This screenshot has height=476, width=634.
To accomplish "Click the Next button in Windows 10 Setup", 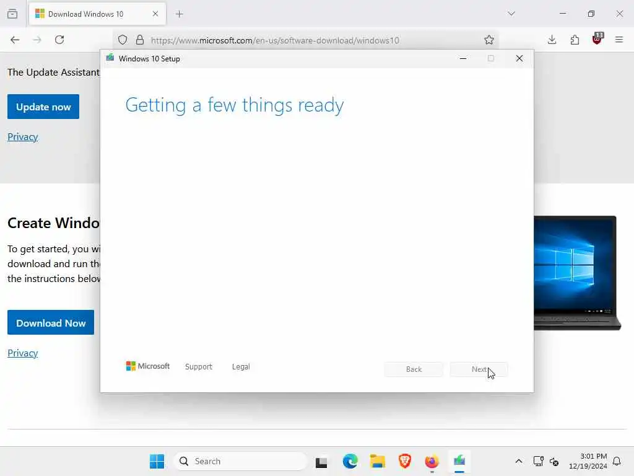I will 479,369.
